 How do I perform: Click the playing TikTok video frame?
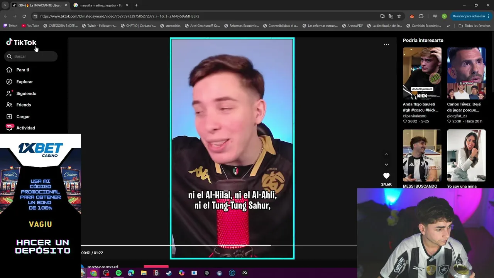[x=232, y=148]
